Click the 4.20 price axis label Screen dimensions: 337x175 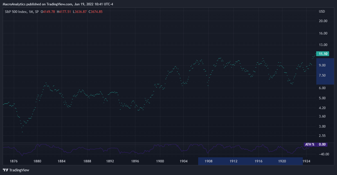click(322, 108)
